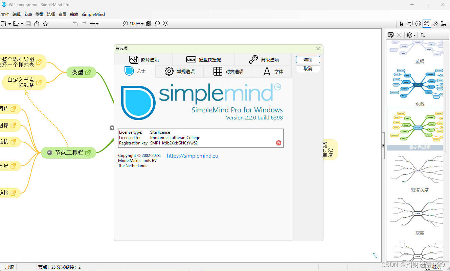Click the collapse triangle beside central node
This screenshot has width=450, height=271.
coord(112,128)
